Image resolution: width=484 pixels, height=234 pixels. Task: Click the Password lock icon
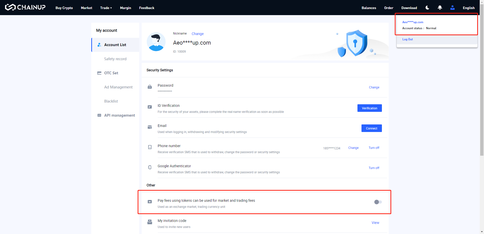pos(150,87)
